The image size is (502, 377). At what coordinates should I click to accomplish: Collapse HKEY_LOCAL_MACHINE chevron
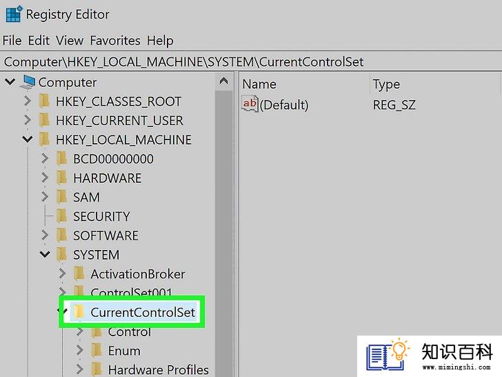click(x=28, y=139)
